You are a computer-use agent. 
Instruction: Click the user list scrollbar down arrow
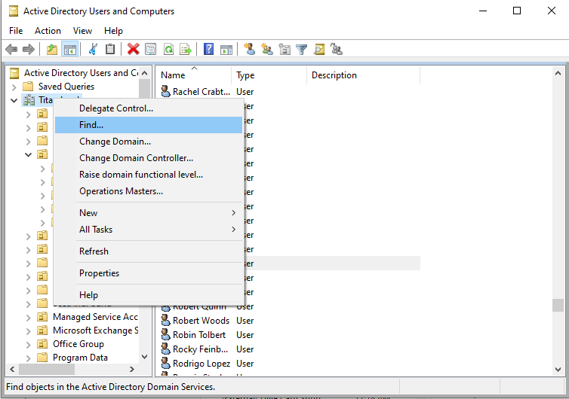click(x=558, y=370)
